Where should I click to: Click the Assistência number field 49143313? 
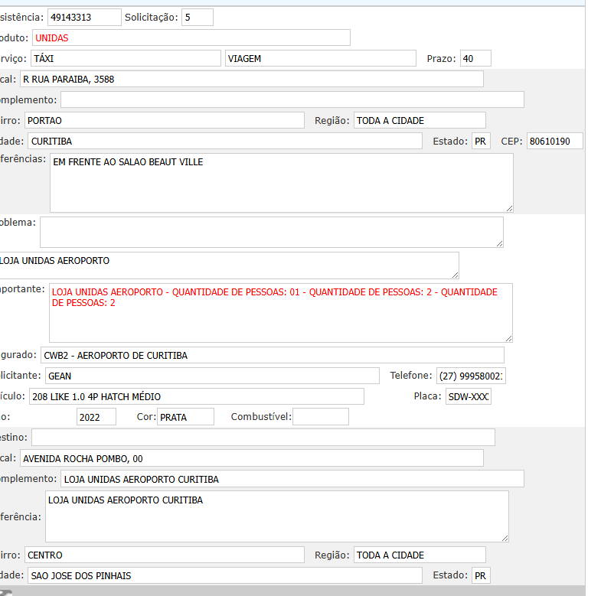coord(84,18)
